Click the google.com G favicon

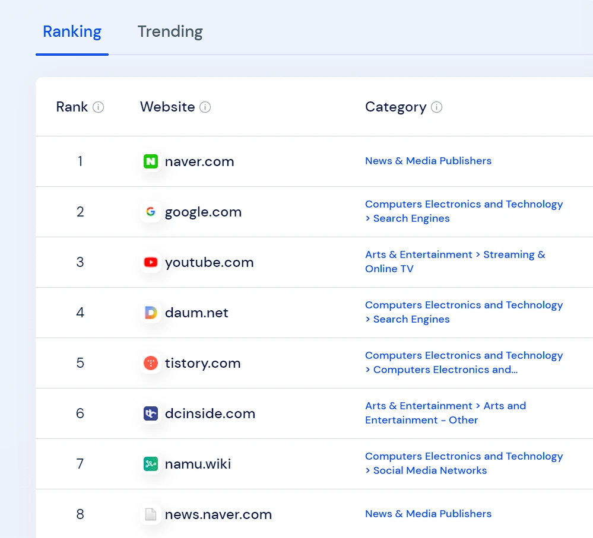point(151,212)
